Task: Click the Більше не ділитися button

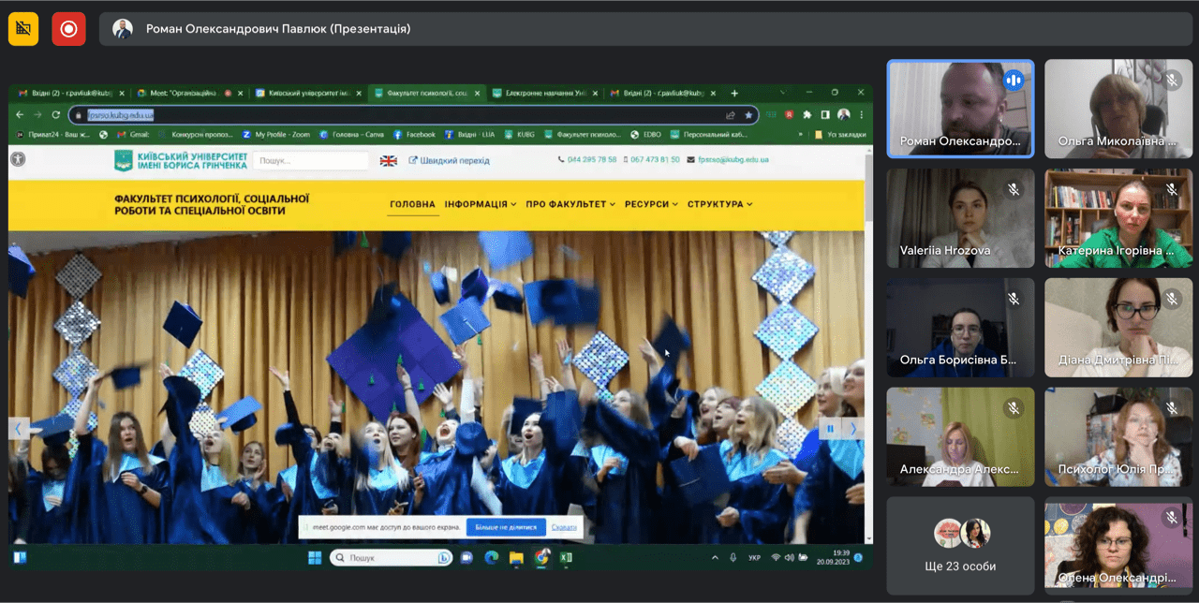Action: [504, 527]
